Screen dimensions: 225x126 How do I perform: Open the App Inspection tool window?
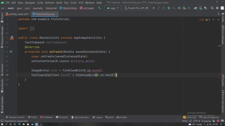point(80,117)
